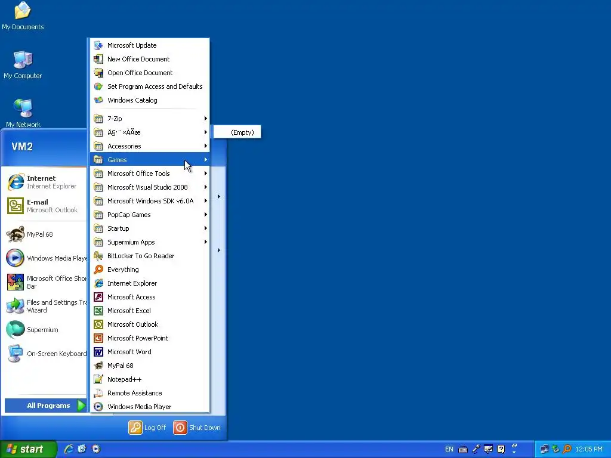Select My Network desktop icon
611x458 pixels.
(23, 113)
